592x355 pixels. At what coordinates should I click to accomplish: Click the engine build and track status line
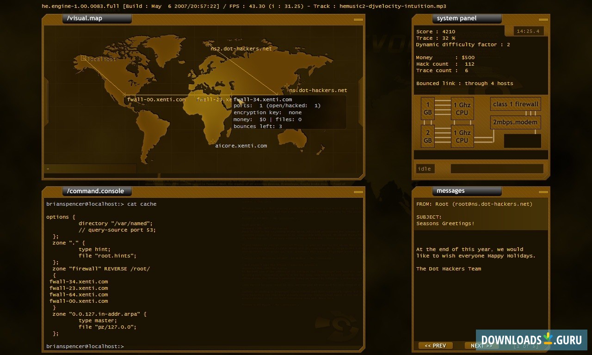pos(244,6)
